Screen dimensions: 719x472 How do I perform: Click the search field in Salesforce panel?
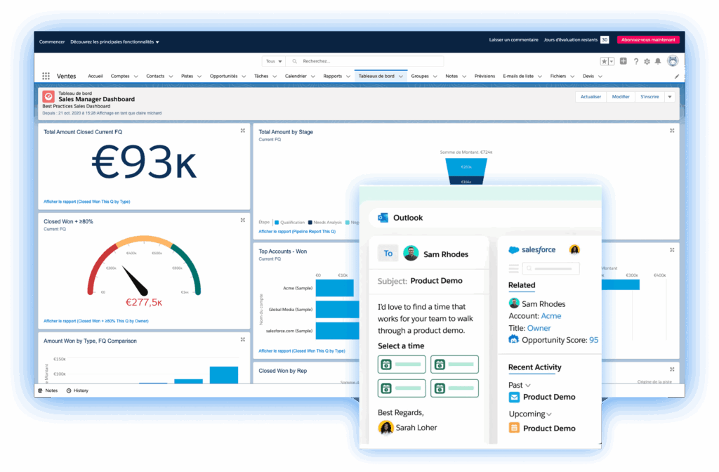tap(550, 268)
